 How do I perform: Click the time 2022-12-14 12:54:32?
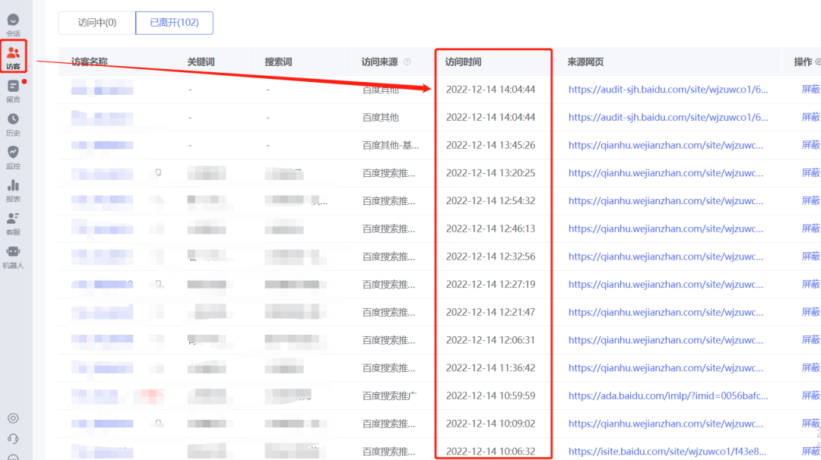(x=490, y=200)
